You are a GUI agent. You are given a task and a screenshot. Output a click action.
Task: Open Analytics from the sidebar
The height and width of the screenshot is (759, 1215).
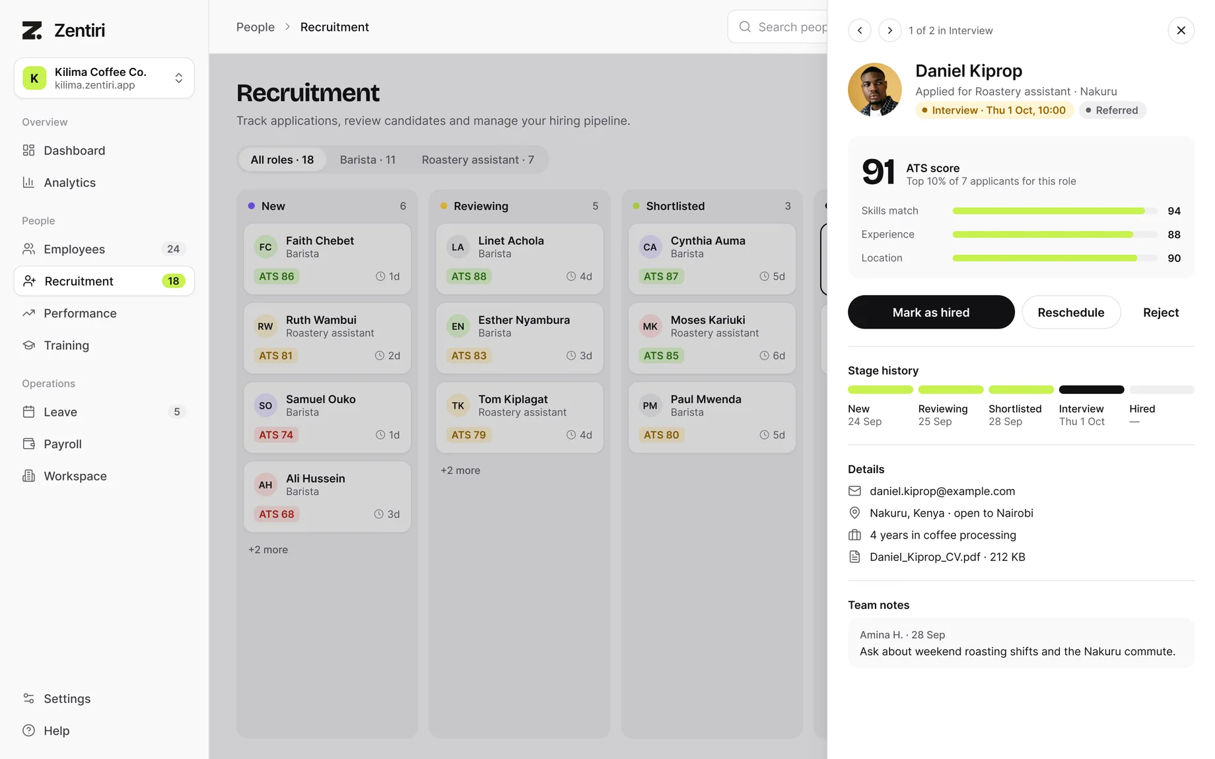pyautogui.click(x=104, y=182)
